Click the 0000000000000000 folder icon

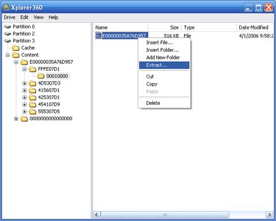click(24, 119)
